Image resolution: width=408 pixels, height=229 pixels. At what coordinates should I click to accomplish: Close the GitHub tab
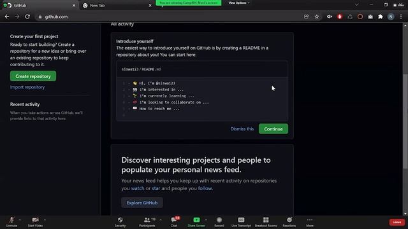tap(74, 6)
